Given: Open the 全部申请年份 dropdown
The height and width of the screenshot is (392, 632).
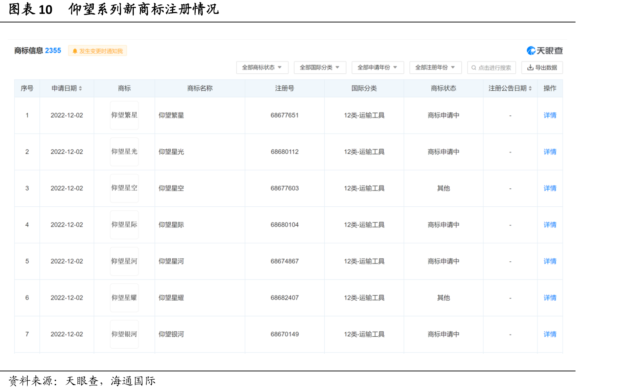Looking at the screenshot, I should 378,68.
